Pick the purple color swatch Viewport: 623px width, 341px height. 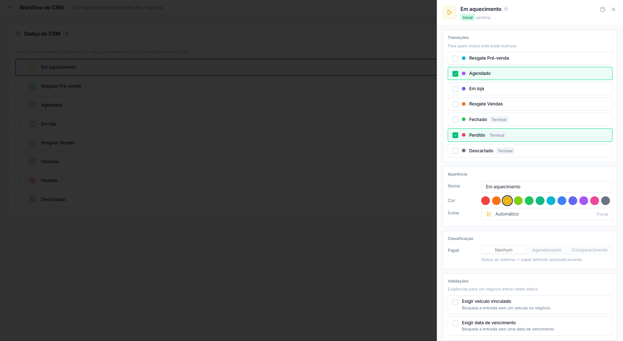click(x=584, y=201)
